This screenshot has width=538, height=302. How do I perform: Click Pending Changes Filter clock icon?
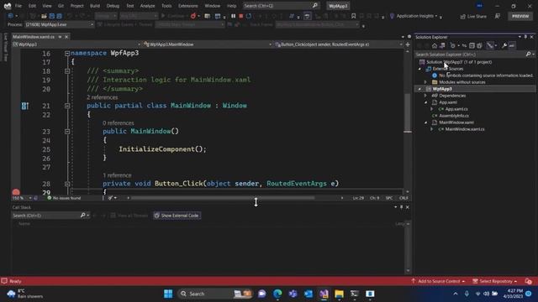tap(454, 45)
